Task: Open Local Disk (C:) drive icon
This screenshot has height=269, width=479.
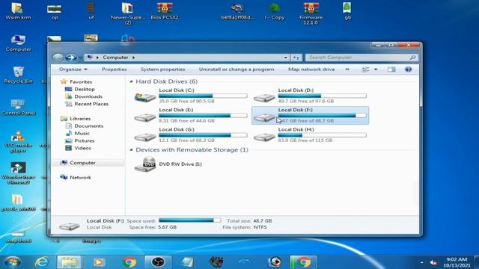Action: 145,97
